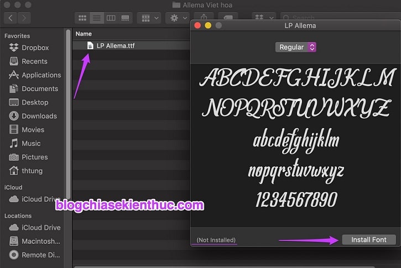Open the Finder action gear menu
The width and height of the screenshot is (401, 268).
click(178, 18)
